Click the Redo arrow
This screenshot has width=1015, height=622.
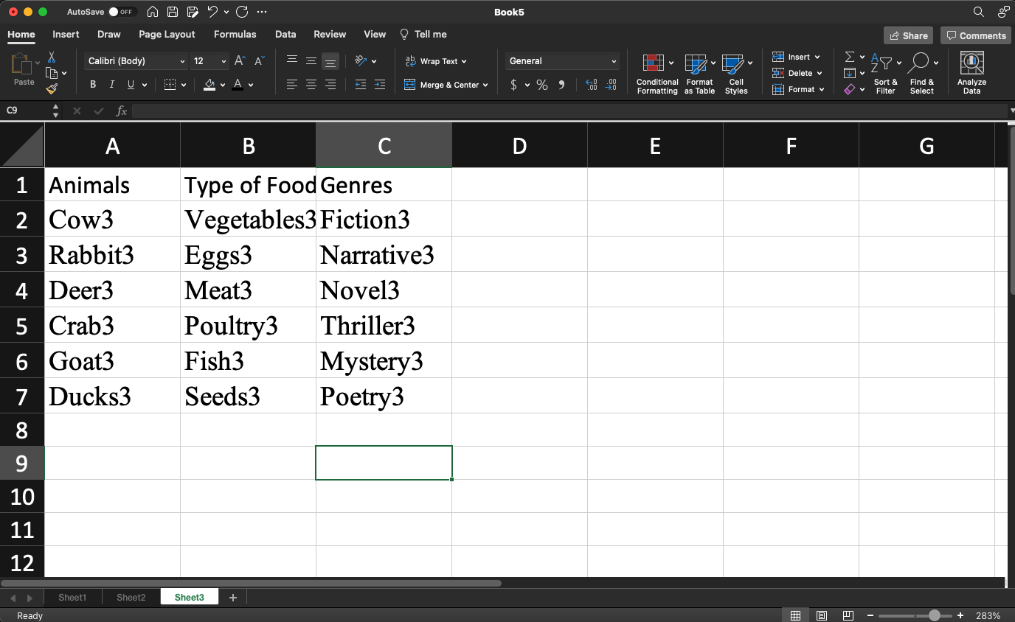241,12
